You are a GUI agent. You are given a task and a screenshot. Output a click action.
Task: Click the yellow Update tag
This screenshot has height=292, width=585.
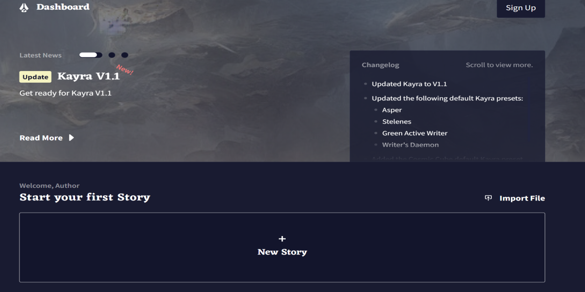36,77
